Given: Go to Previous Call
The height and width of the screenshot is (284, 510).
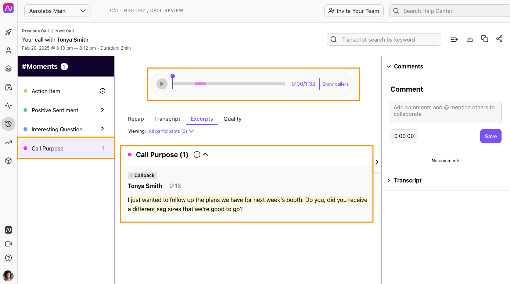Looking at the screenshot, I should point(35,31).
